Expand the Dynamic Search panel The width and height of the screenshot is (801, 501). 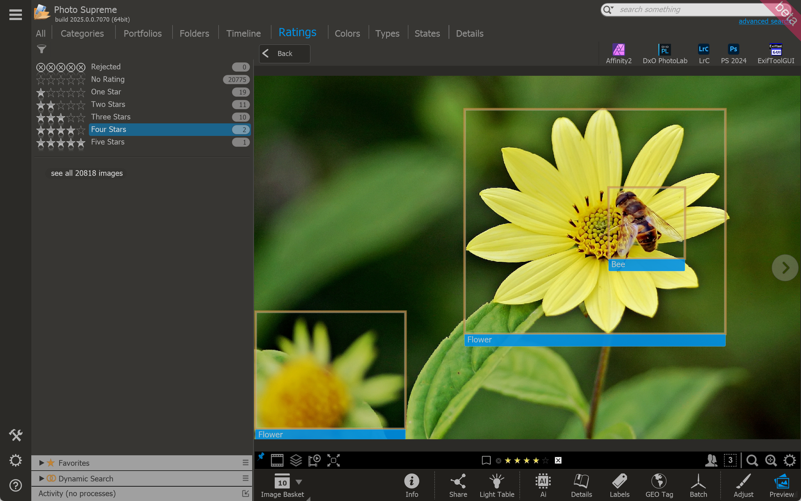point(41,479)
